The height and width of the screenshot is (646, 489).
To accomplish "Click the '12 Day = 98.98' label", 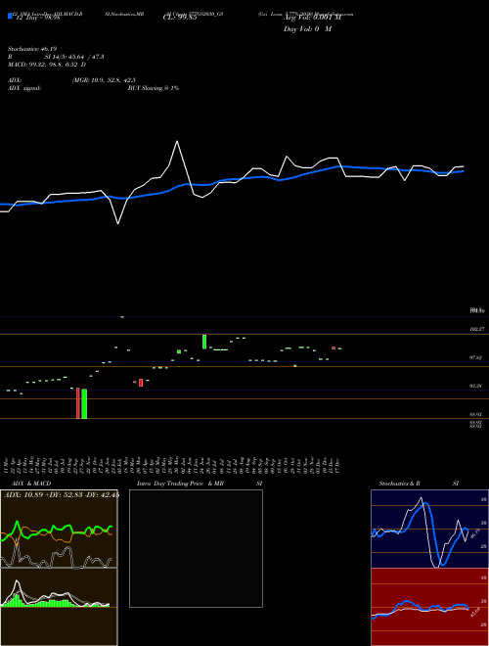I will (x=38, y=18).
